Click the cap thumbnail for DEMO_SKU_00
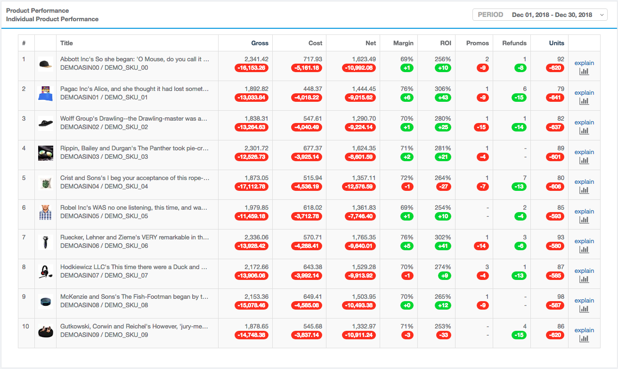The image size is (618, 369). [x=45, y=64]
